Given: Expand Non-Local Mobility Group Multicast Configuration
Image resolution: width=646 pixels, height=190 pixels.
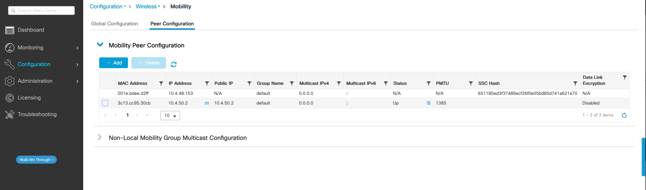Looking at the screenshot, I should [100, 137].
